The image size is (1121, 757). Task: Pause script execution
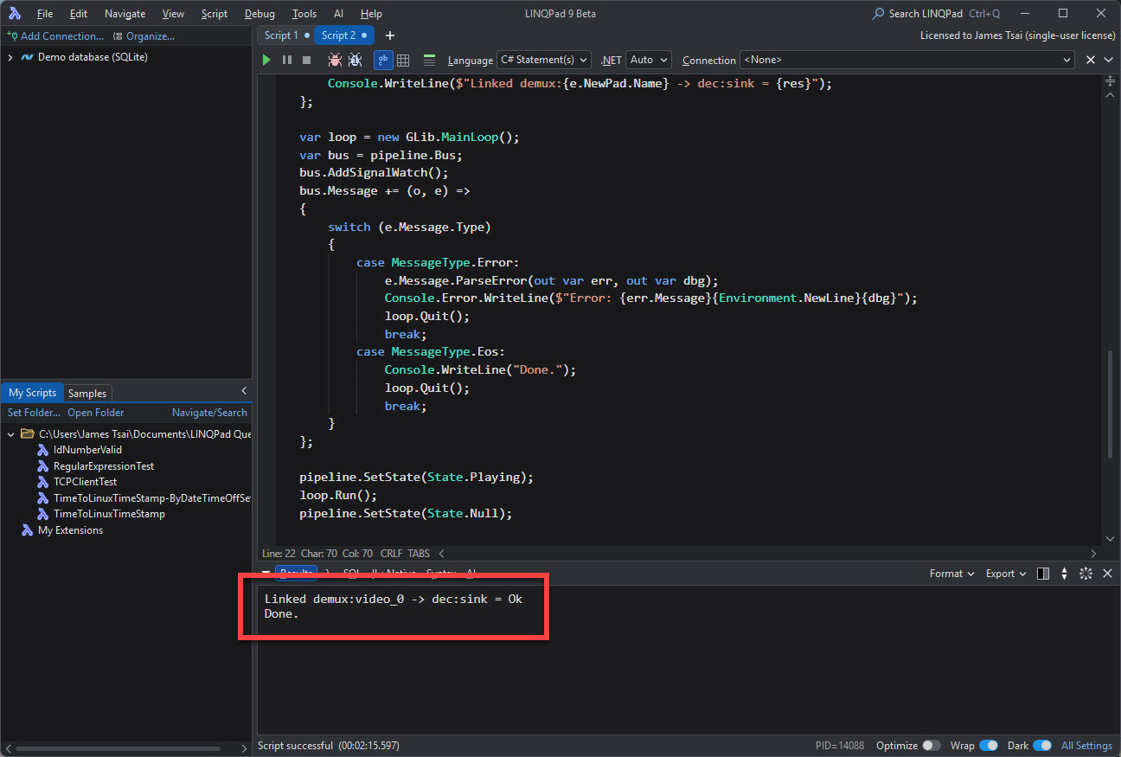[287, 60]
